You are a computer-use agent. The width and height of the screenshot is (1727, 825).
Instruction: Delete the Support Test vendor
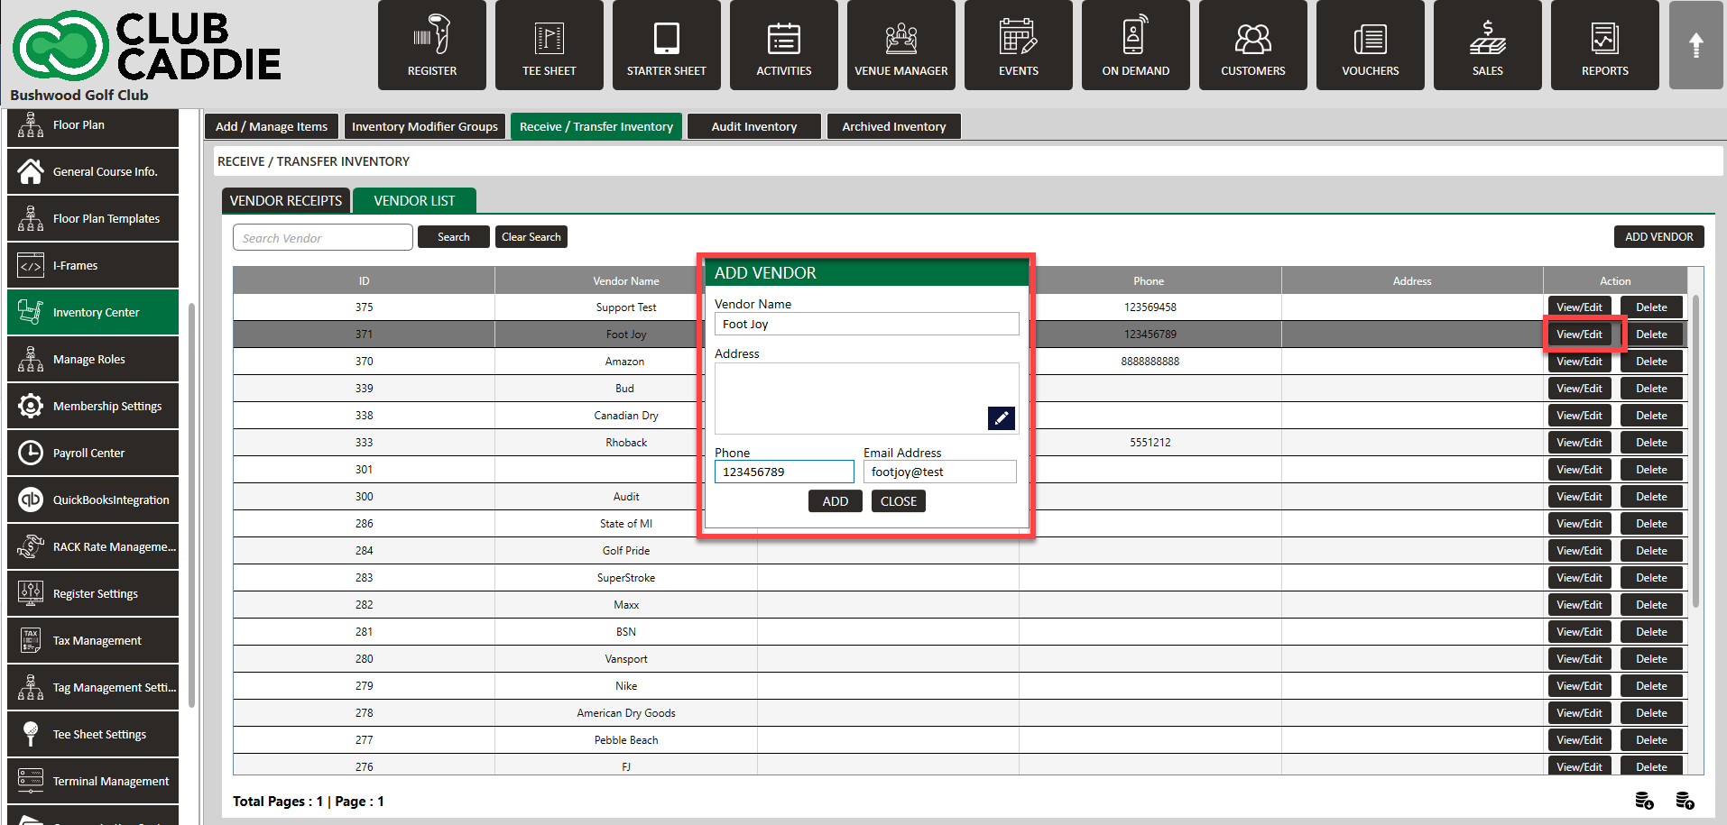(1651, 307)
